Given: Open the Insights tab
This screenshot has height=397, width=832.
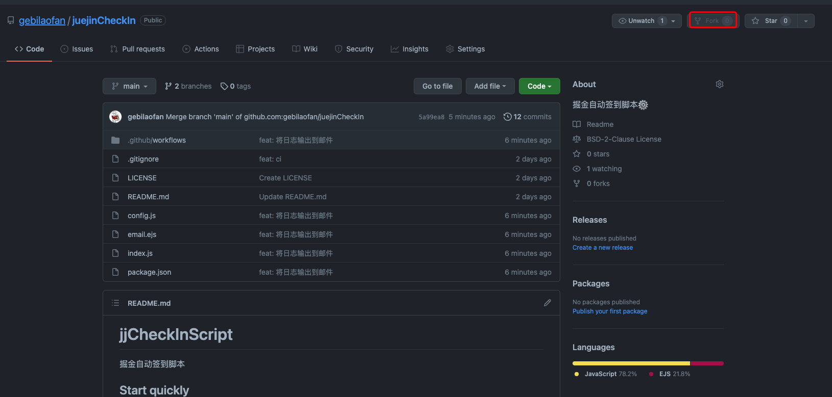Looking at the screenshot, I should point(410,49).
